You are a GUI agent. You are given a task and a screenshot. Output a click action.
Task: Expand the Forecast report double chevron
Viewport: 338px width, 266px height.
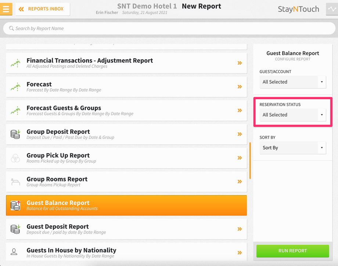point(240,87)
